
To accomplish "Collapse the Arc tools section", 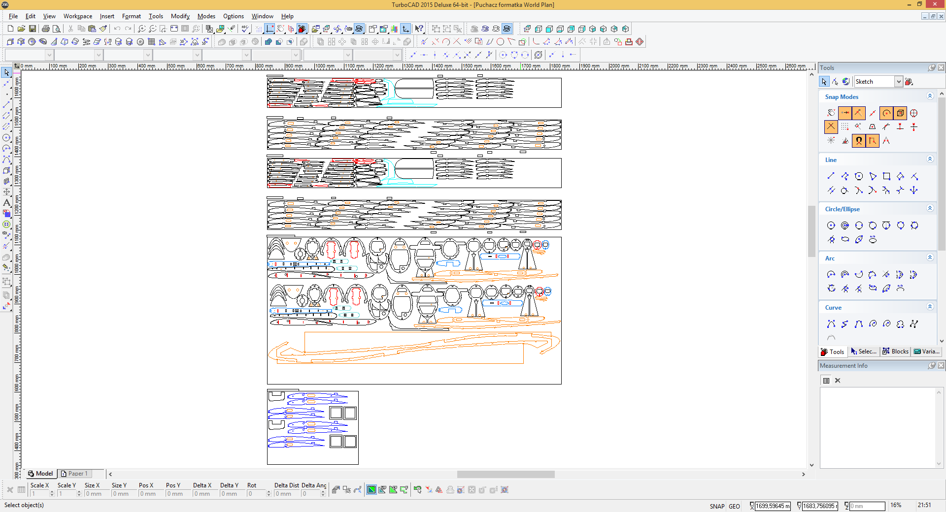I will [930, 257].
